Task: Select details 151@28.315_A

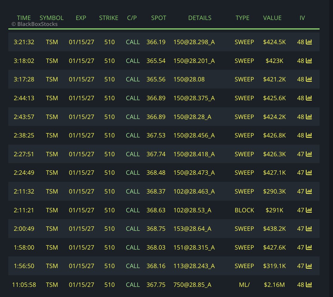Action: (x=194, y=247)
